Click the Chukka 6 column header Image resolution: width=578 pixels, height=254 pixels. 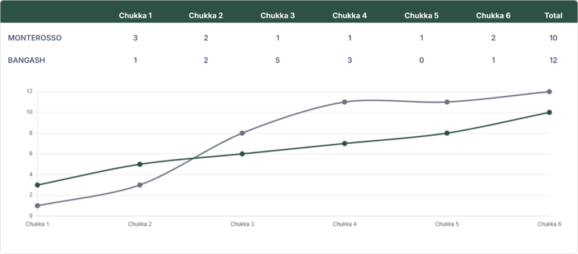pos(493,15)
